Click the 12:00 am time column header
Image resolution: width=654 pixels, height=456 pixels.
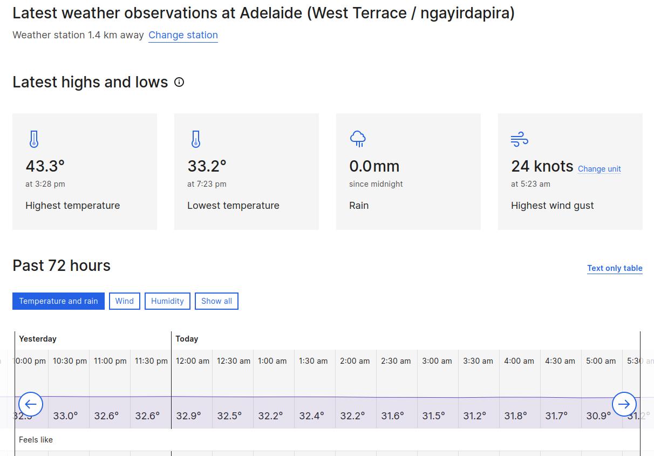pyautogui.click(x=193, y=361)
